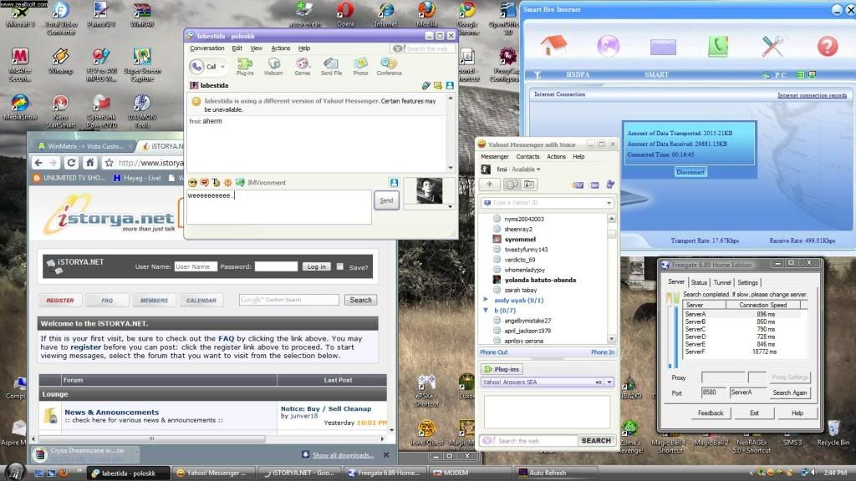Click the red question mark help icon

[828, 47]
